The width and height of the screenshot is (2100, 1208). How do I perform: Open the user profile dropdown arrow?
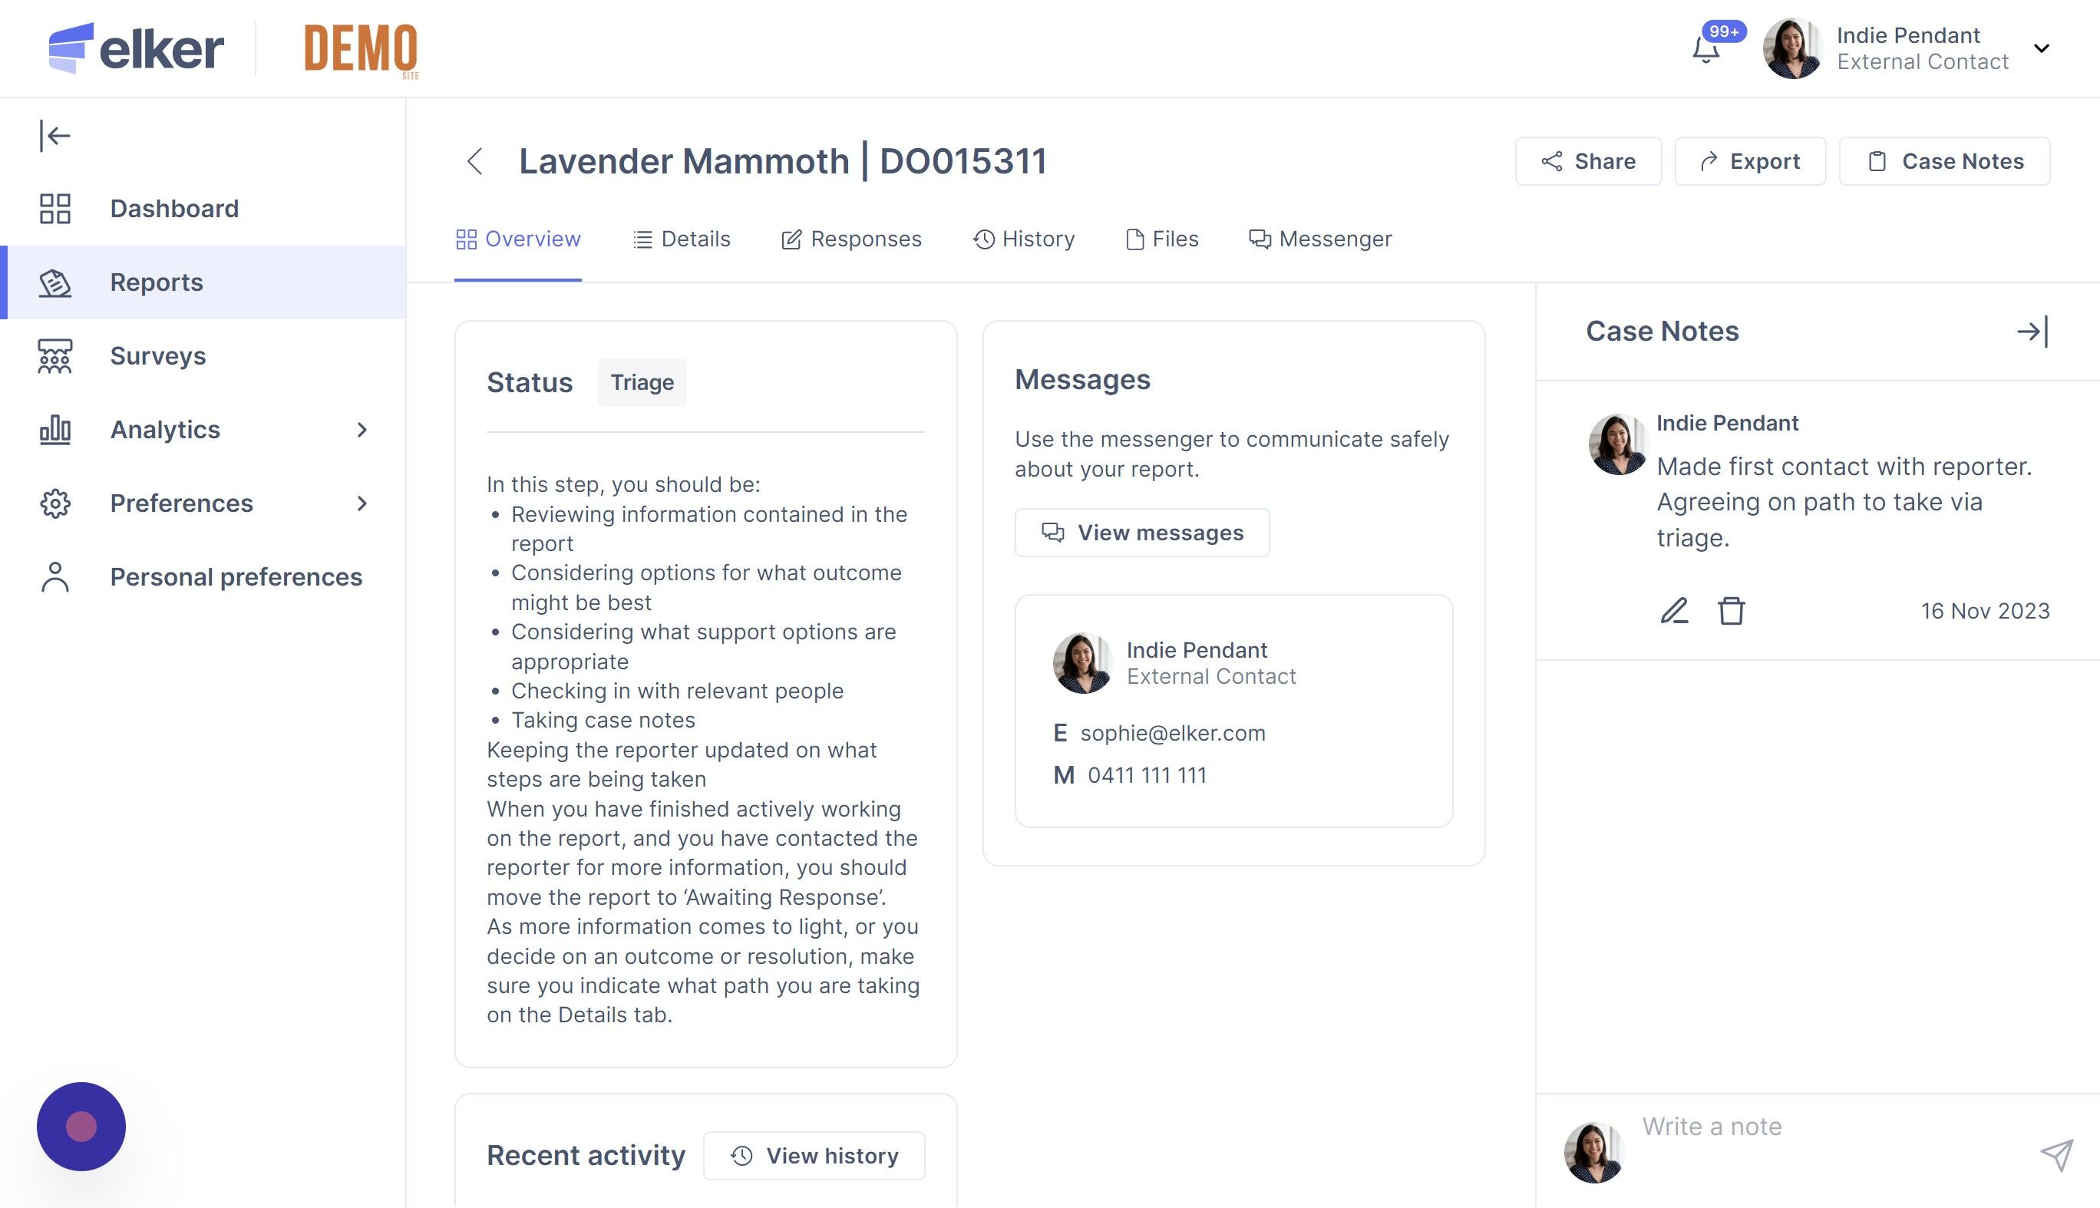click(x=2041, y=49)
